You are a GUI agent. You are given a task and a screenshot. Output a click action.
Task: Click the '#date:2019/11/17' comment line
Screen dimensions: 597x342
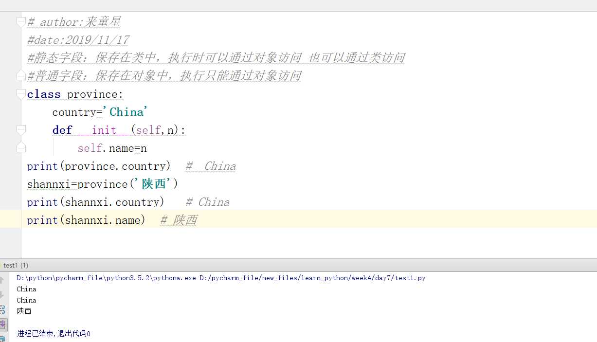tap(78, 40)
